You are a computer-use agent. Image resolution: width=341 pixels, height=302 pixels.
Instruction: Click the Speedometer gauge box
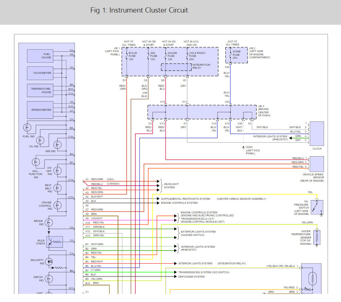tap(42, 110)
